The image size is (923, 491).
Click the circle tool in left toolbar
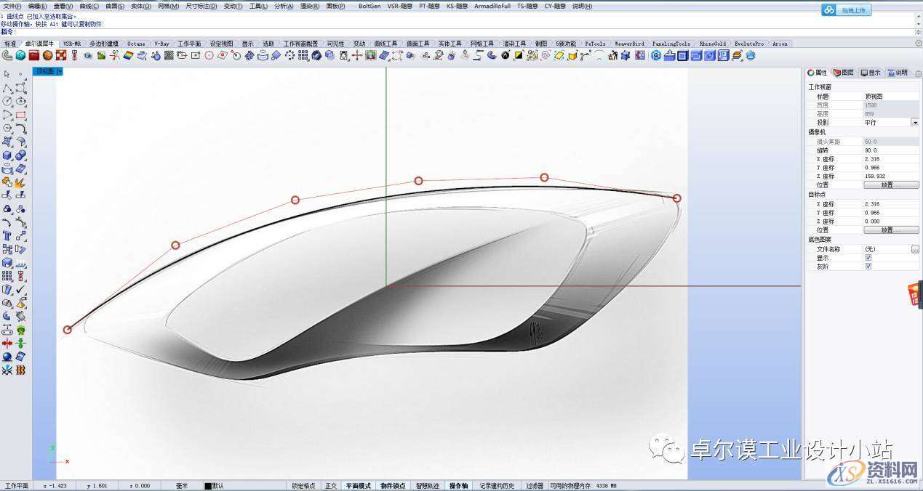(7, 102)
